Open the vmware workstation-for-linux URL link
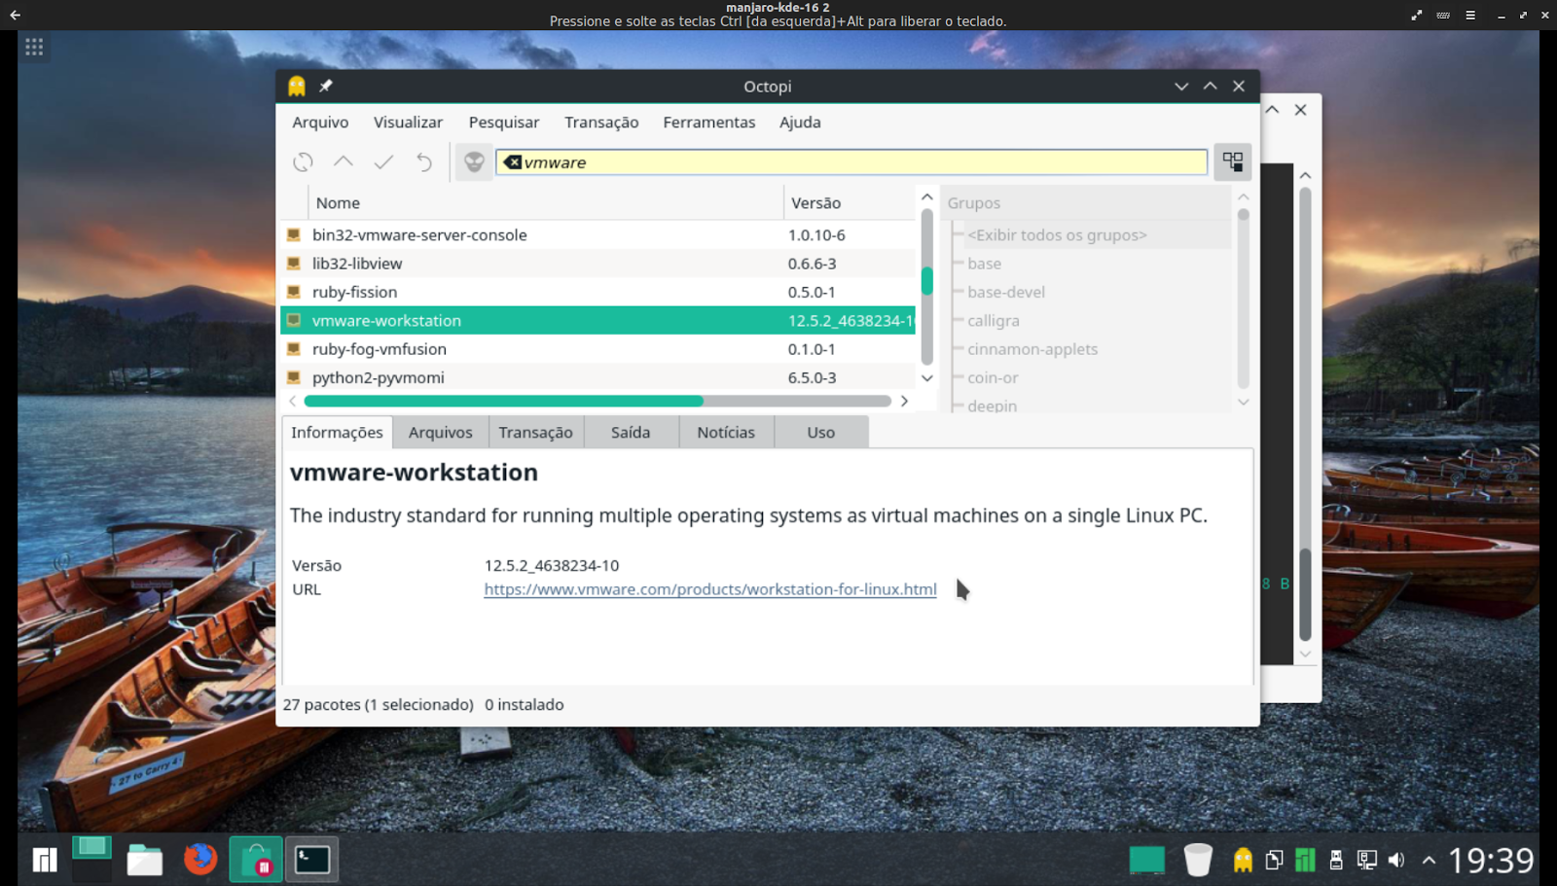 coord(710,589)
